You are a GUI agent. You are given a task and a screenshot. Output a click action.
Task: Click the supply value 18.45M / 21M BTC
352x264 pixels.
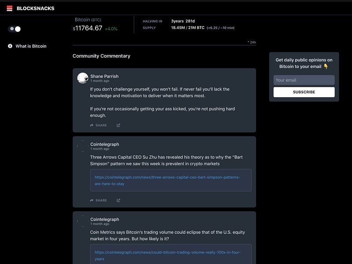pyautogui.click(x=188, y=28)
